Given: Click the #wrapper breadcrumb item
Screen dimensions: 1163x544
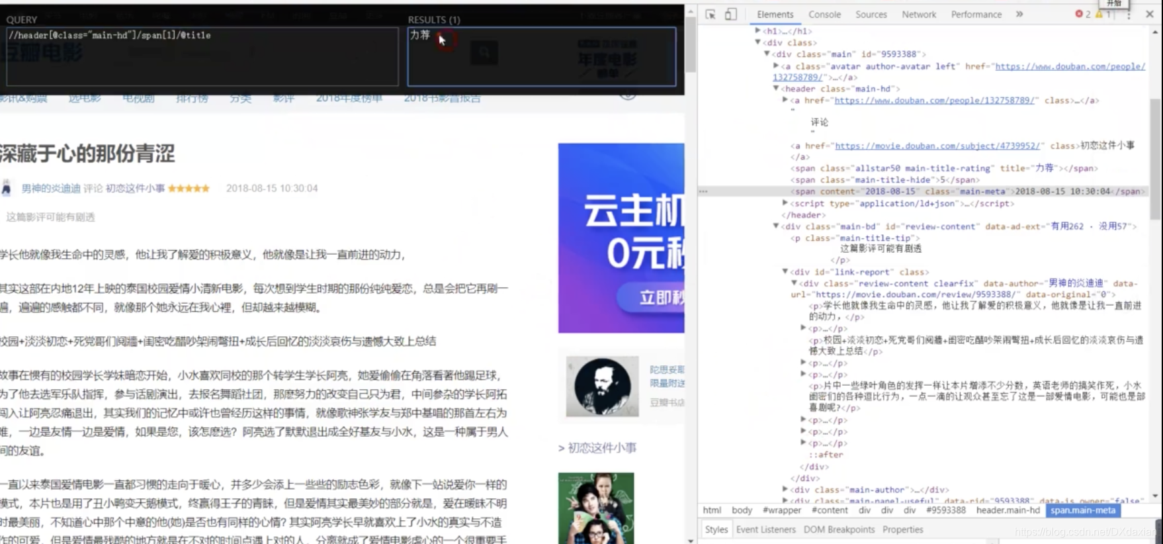Looking at the screenshot, I should 782,510.
